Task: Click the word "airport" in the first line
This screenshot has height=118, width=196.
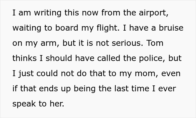Action: coord(154,13)
